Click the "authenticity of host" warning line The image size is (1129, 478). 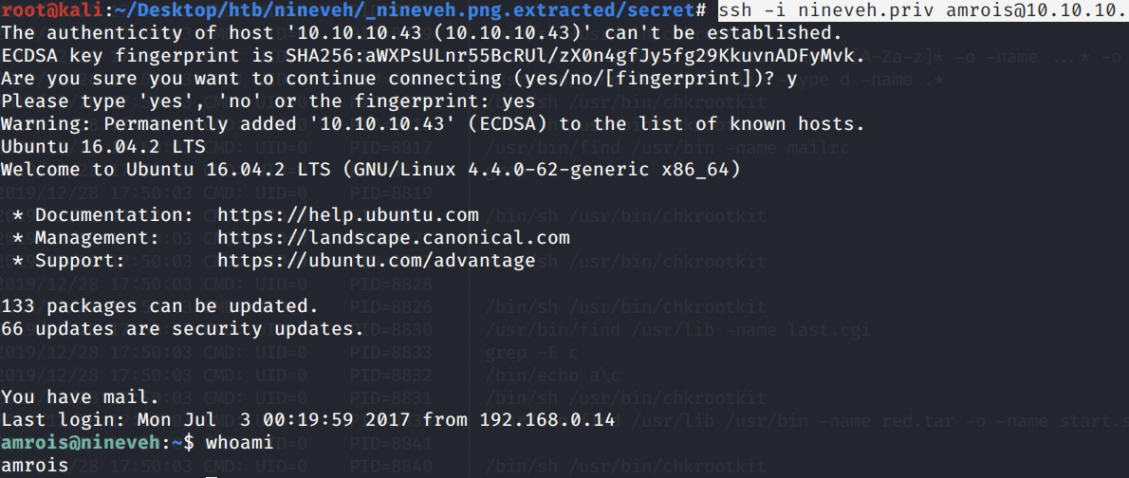[421, 33]
